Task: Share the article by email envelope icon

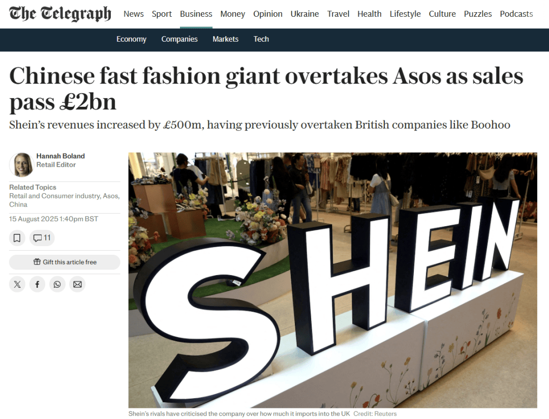Action: 77,284
